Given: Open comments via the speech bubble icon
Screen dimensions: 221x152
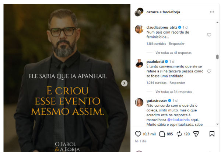Looking at the screenshot, I should click(x=162, y=134).
